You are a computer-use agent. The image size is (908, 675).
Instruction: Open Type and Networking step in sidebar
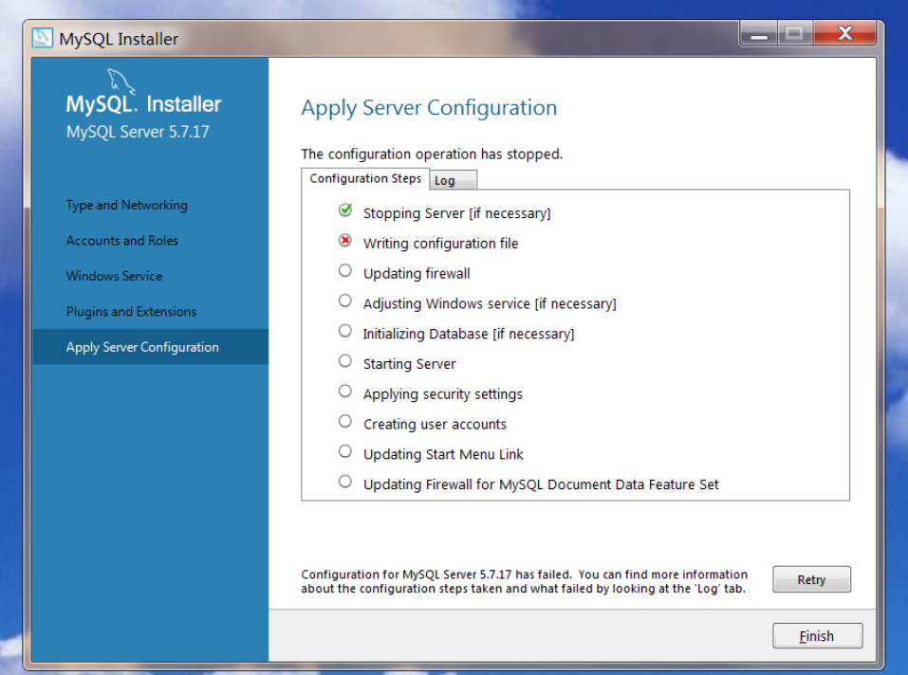coord(127,206)
